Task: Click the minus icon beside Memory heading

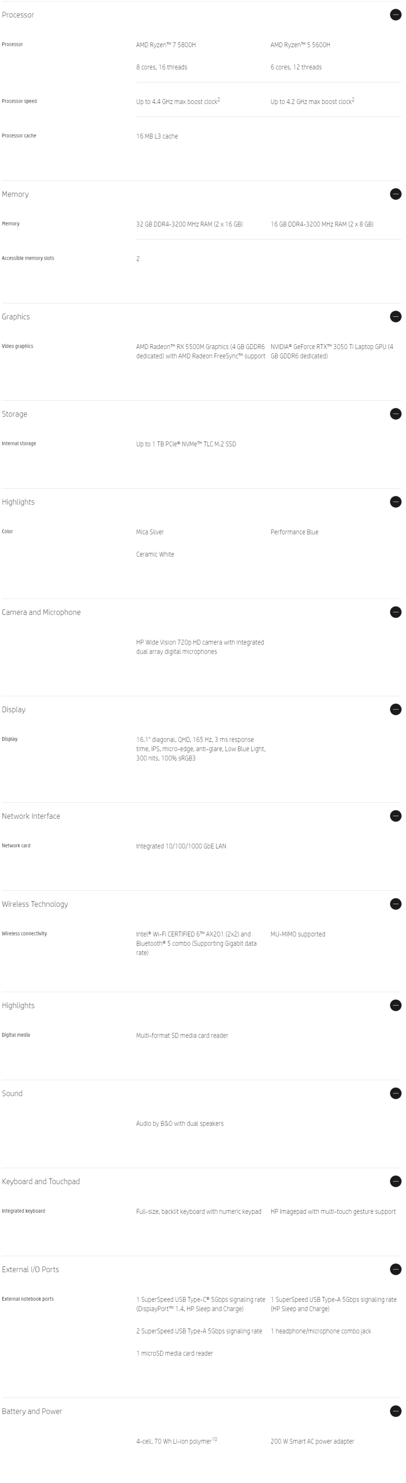Action: pos(395,194)
